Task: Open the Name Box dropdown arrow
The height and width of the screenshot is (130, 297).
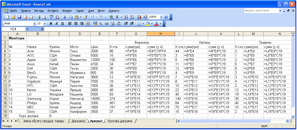Action: 28,29
